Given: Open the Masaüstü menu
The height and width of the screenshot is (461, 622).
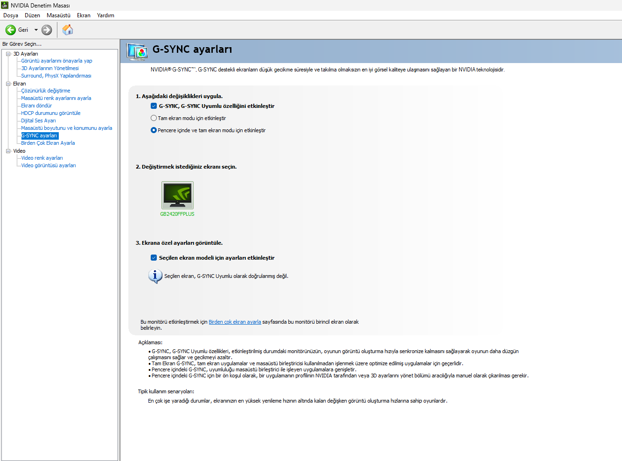Looking at the screenshot, I should tap(58, 15).
